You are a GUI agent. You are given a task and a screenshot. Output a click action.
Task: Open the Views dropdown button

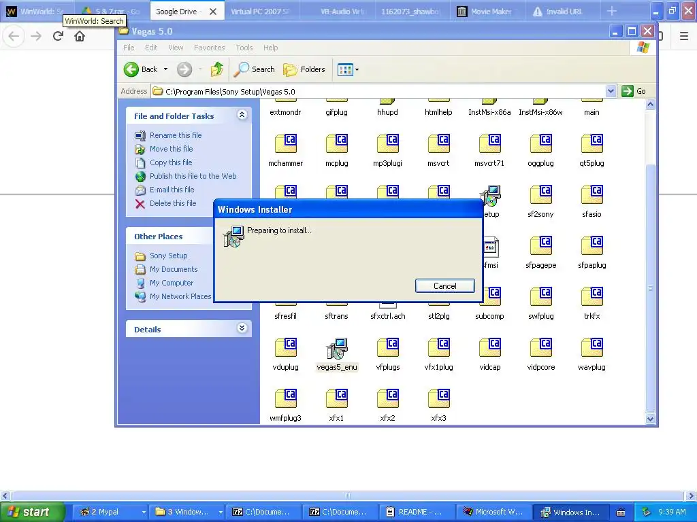point(348,69)
